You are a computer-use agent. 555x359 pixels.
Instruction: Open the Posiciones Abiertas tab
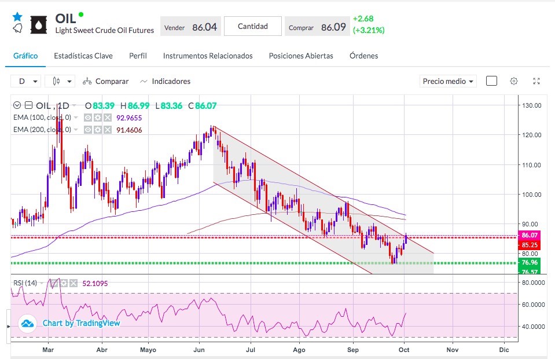coord(301,56)
